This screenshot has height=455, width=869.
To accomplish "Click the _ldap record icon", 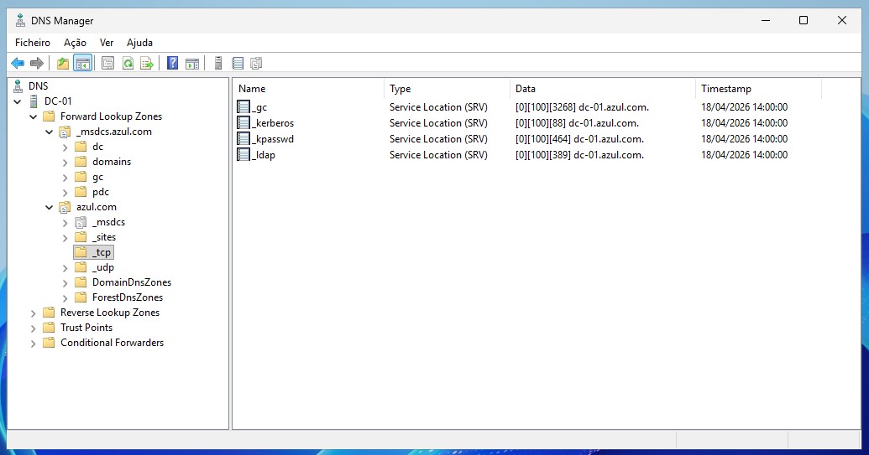I will coord(243,155).
